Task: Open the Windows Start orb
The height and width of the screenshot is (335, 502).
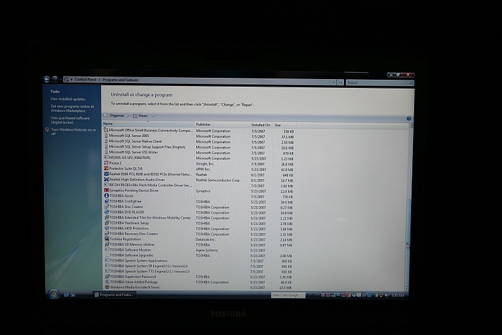Action: pyautogui.click(x=53, y=294)
